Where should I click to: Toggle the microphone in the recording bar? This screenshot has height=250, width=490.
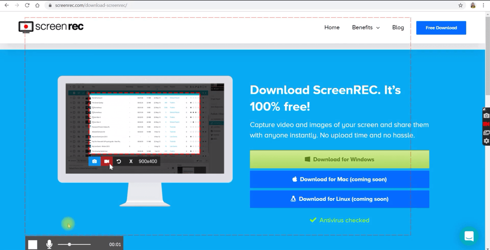tap(49, 244)
